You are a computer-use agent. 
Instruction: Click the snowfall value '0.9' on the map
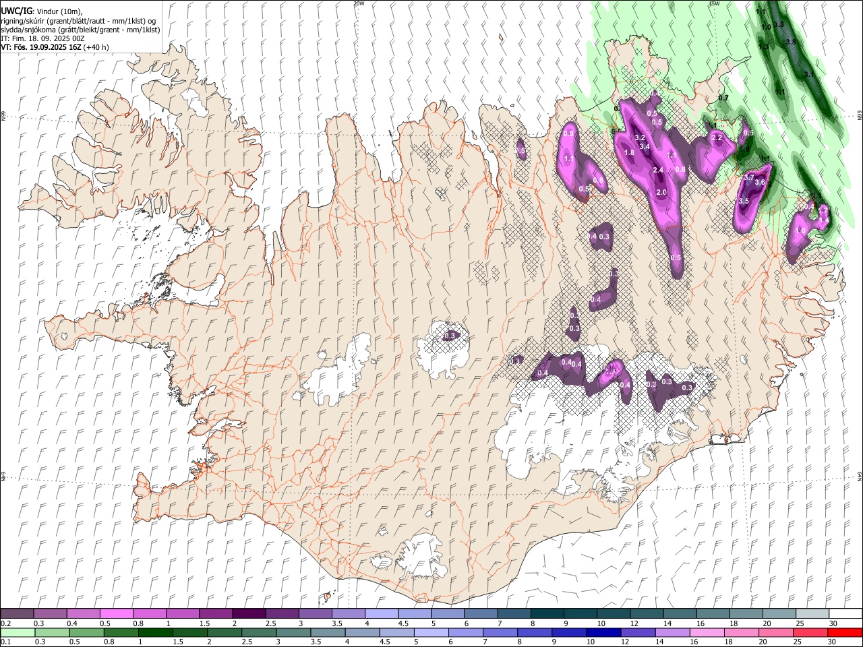coord(568,133)
